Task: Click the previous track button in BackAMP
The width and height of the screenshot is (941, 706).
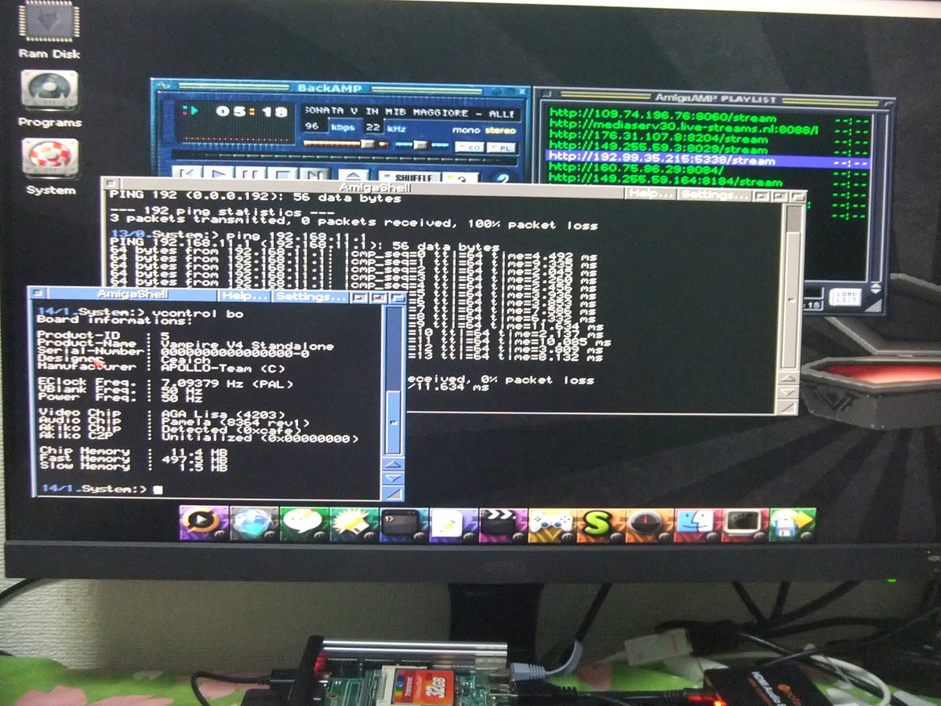Action: 186,173
